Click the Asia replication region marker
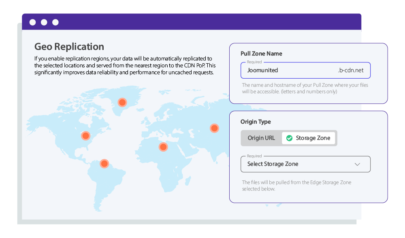Screen dimensions: 405x238 (x=215, y=128)
